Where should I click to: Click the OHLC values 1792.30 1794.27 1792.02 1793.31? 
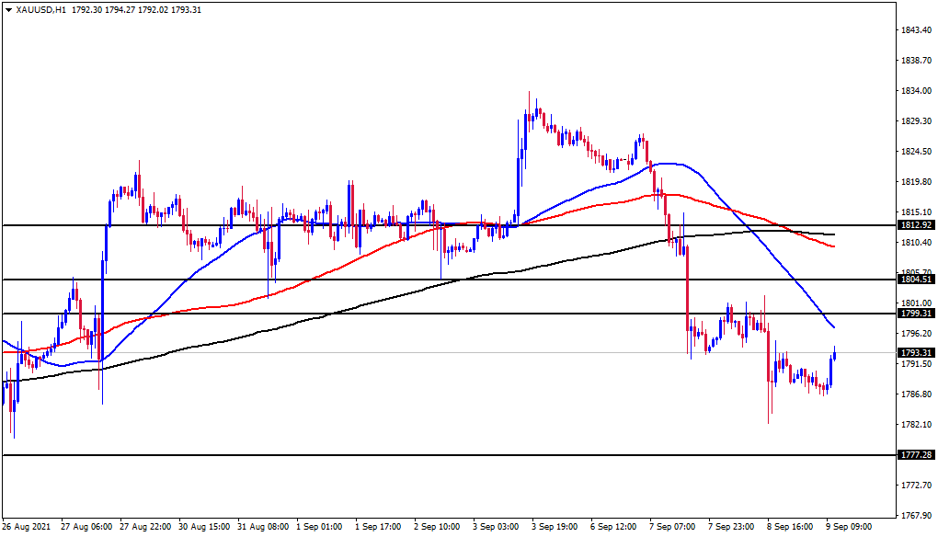[x=136, y=9]
